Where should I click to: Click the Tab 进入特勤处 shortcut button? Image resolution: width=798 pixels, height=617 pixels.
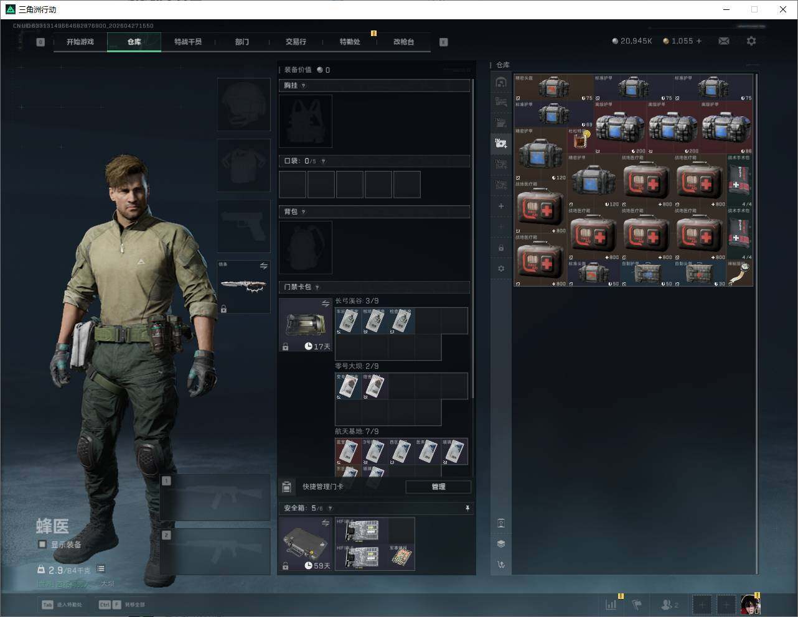point(62,605)
